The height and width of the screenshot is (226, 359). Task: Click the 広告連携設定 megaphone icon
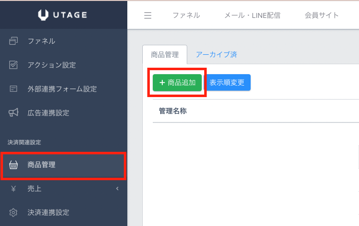pyautogui.click(x=14, y=113)
